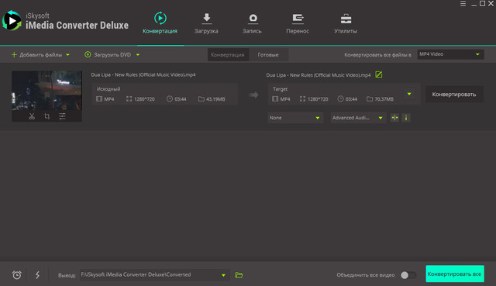
Task: Maximize the window
Action: pyautogui.click(x=482, y=3)
